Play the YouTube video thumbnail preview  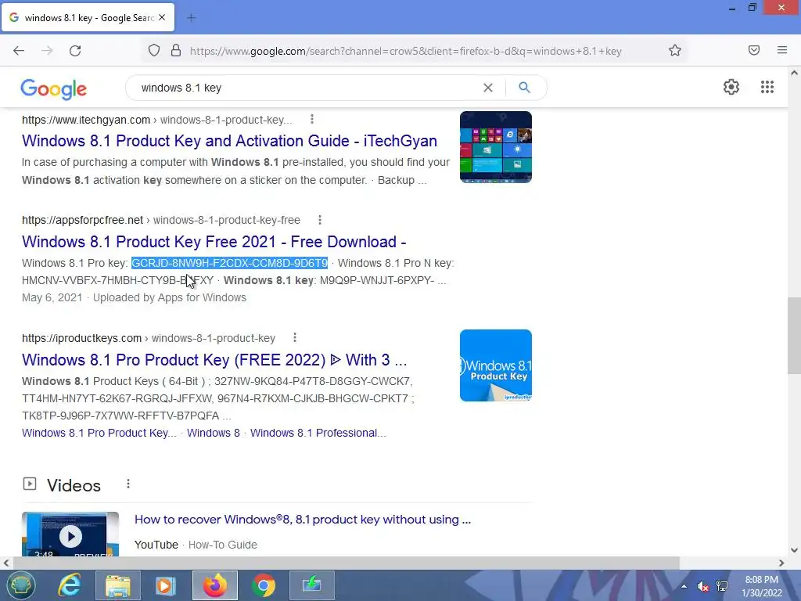pyautogui.click(x=70, y=535)
